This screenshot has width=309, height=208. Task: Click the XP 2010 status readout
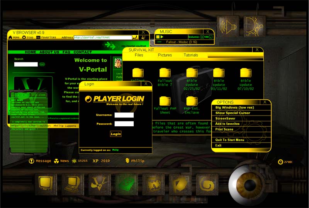[101, 161]
